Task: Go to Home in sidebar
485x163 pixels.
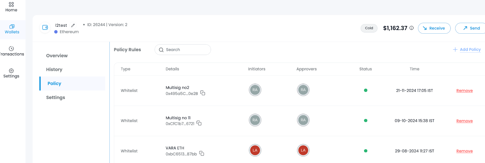Action: click(x=11, y=7)
